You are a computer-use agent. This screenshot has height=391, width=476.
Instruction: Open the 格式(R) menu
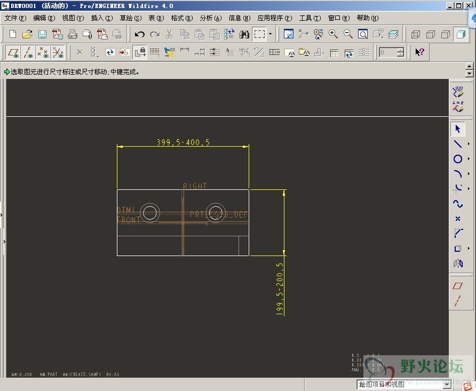[x=181, y=18]
